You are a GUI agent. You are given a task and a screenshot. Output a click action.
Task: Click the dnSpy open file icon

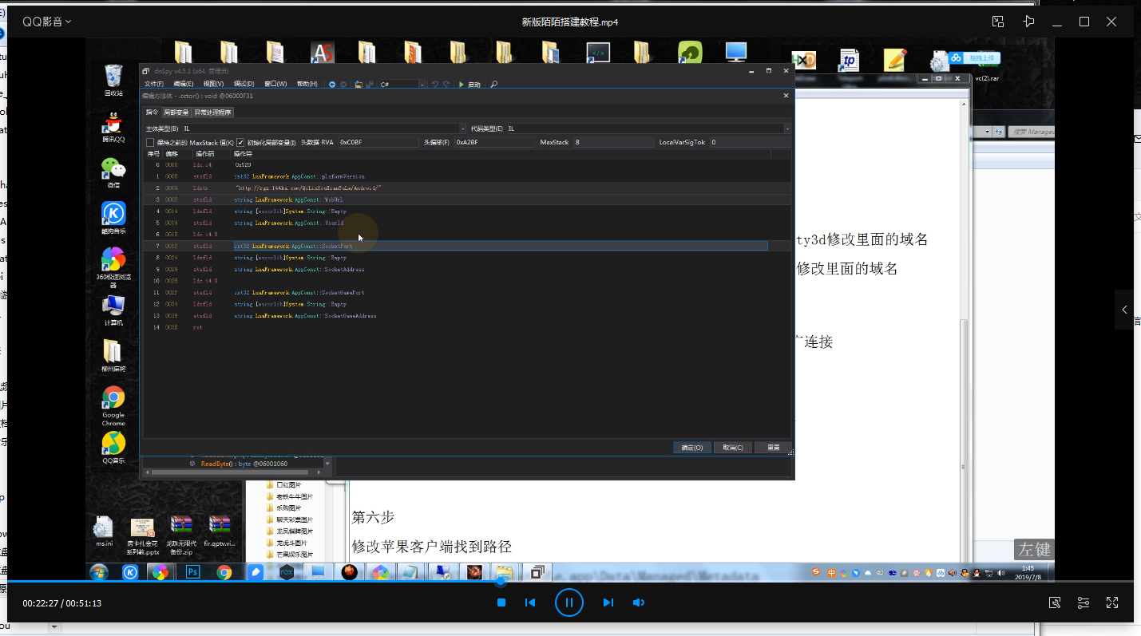tap(359, 84)
